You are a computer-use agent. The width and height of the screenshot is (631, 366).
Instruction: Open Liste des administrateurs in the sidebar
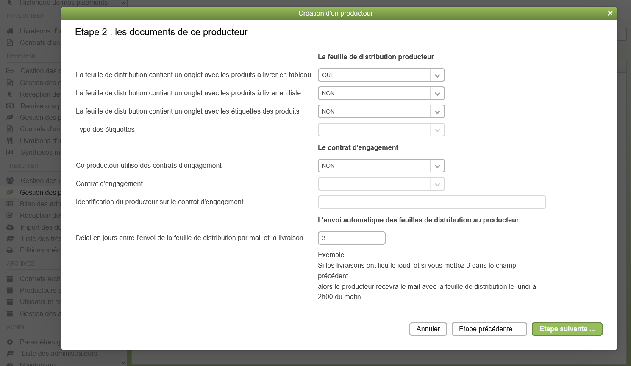[x=59, y=353]
